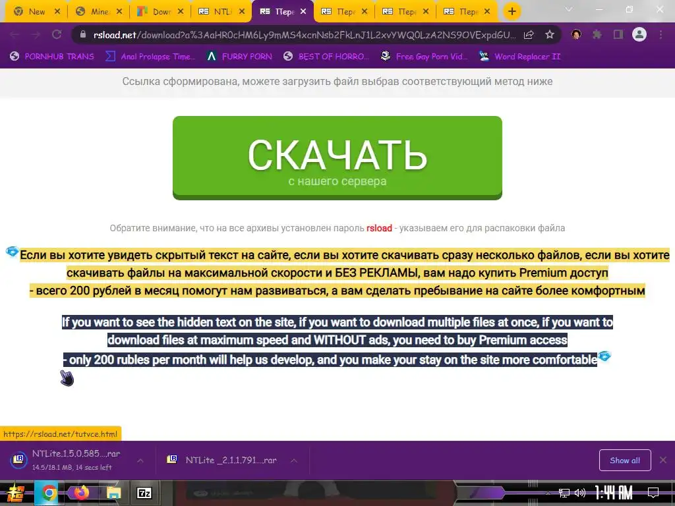Screen dimensions: 675x506
Task: Click the forward navigation arrow
Action: (x=36, y=35)
